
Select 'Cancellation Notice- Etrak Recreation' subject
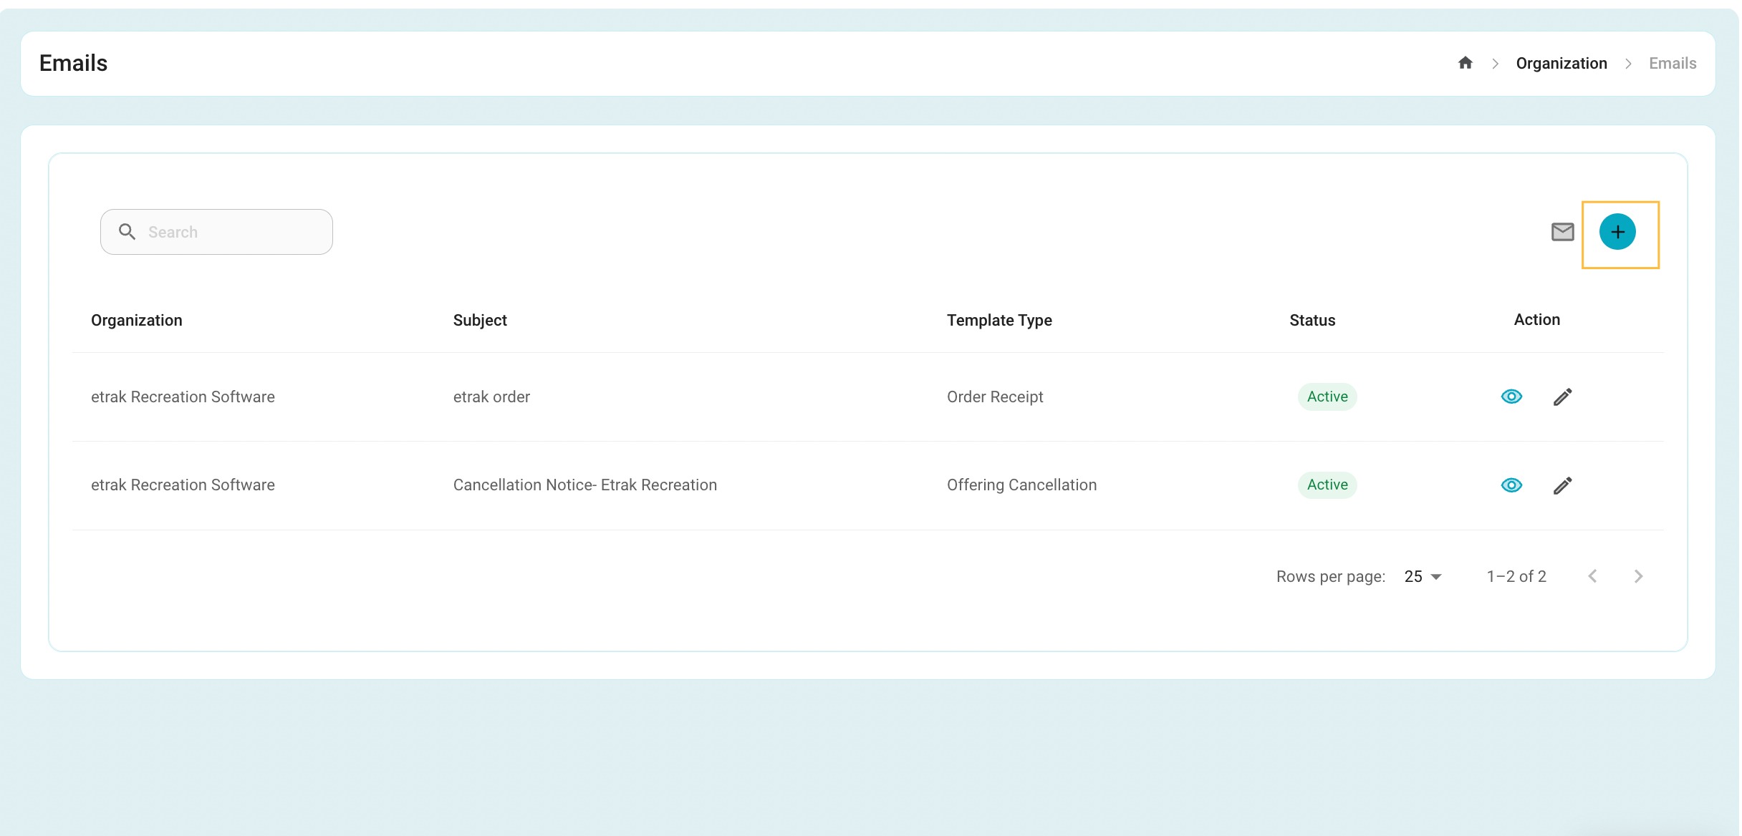point(585,485)
